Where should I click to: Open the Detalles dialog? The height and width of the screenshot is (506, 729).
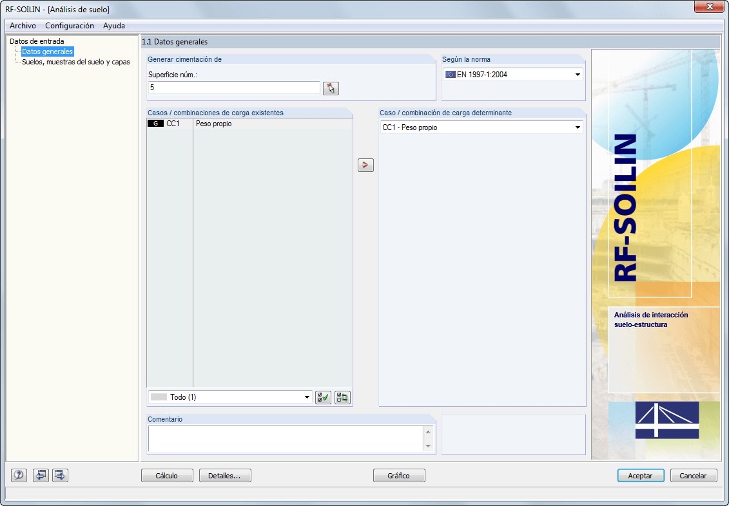225,475
